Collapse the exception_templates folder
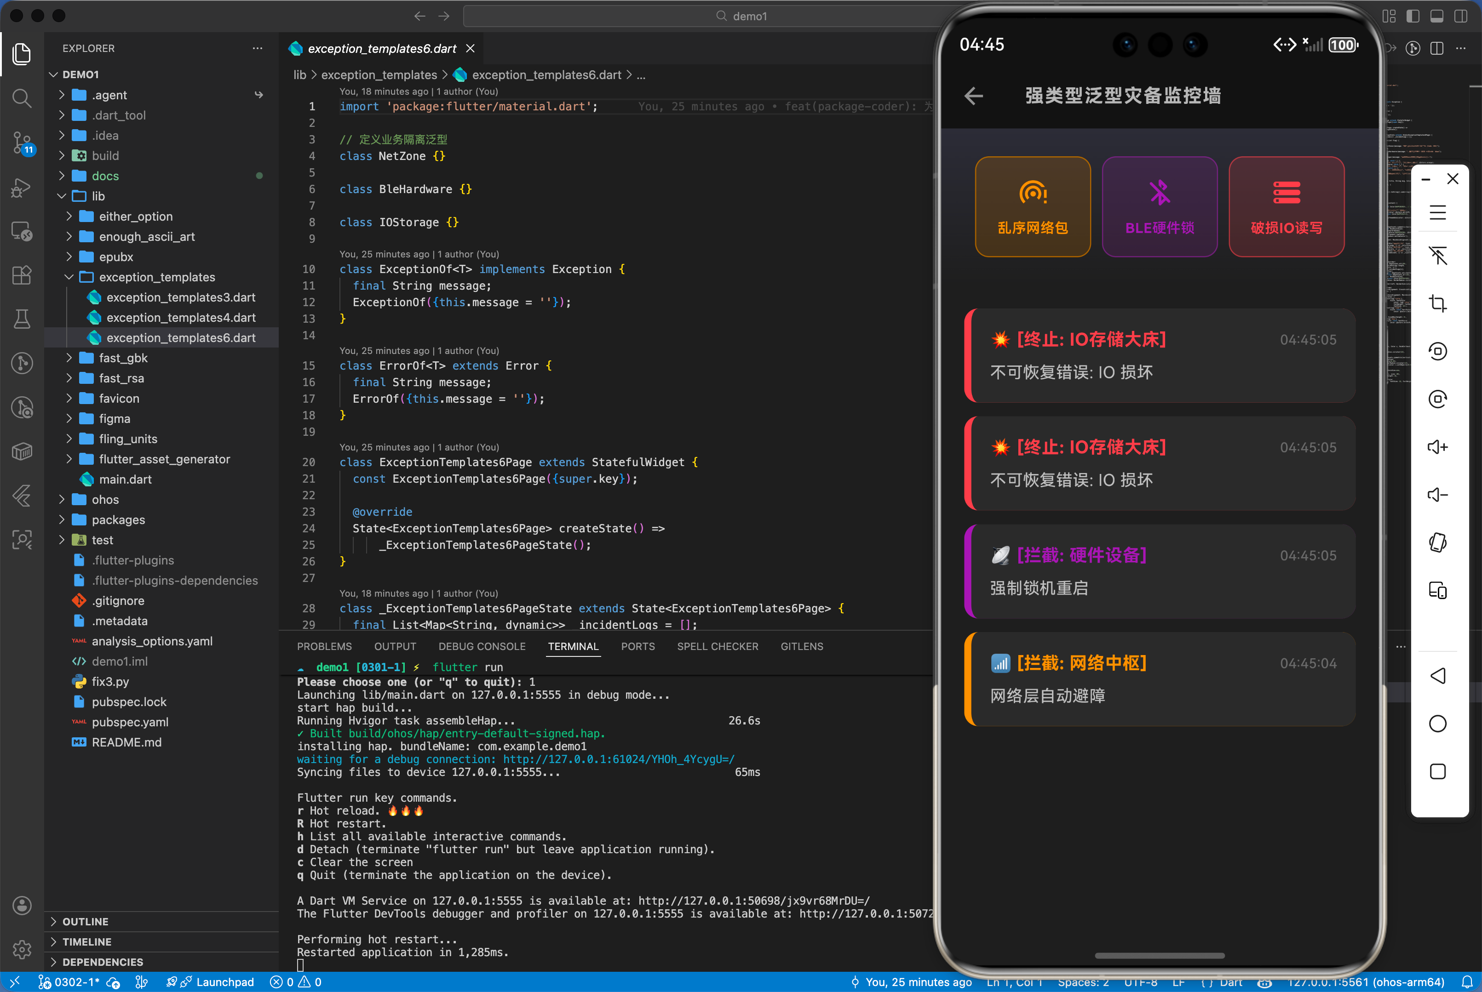 pos(156,277)
